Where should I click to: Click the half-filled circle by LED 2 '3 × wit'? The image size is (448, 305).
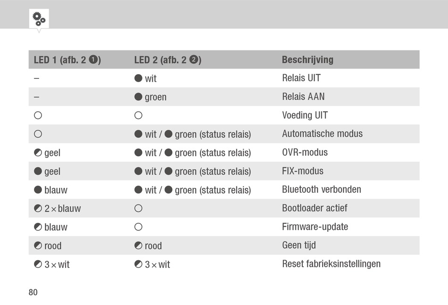[x=138, y=264]
